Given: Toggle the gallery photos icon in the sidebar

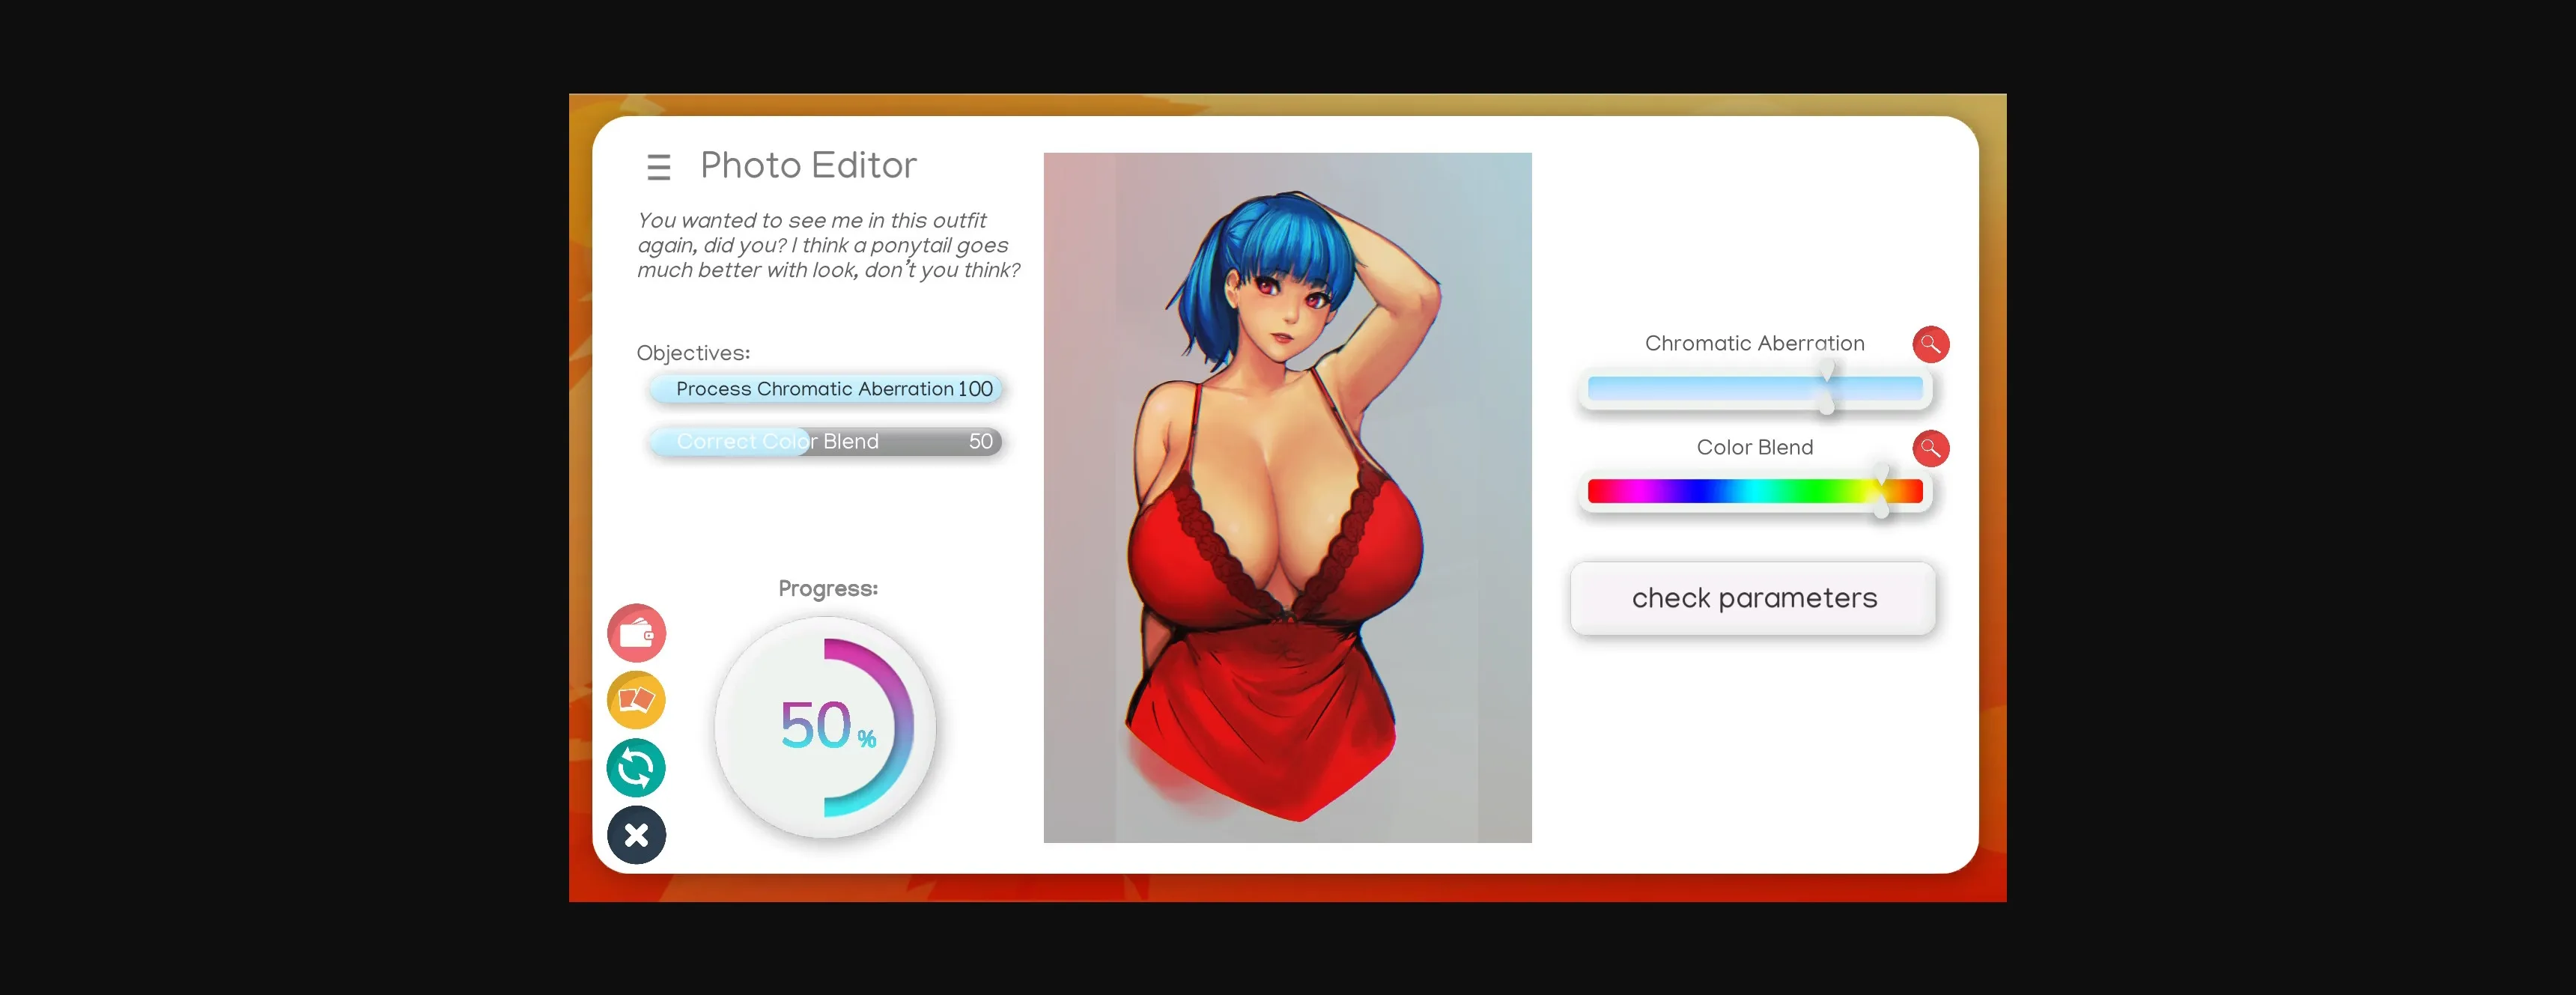Looking at the screenshot, I should pyautogui.click(x=637, y=700).
